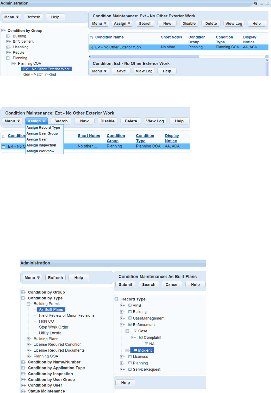The width and height of the screenshot is (271, 393).
Task: Click the Refresh button in the top Administration panel
Action: [x=33, y=17]
